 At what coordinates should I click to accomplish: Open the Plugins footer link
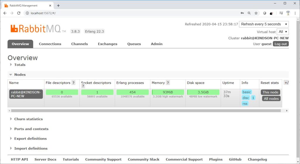216,159
